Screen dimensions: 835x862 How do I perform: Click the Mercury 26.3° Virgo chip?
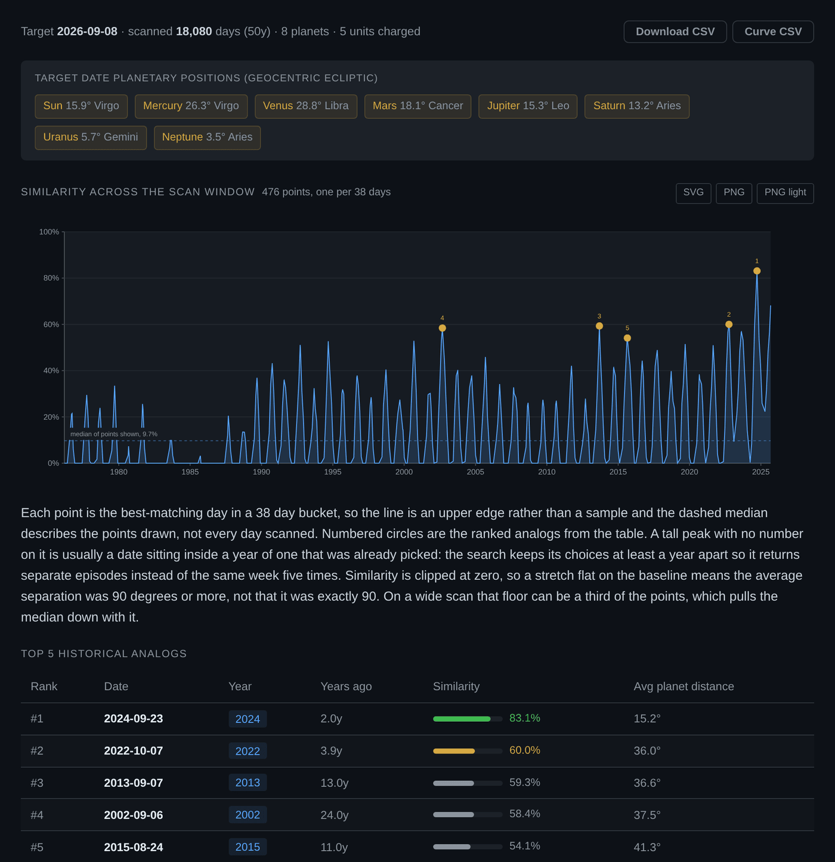[x=191, y=106]
